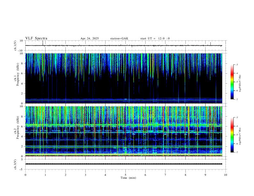The height and width of the screenshot is (196, 254).
Task: Click the 'Time (min)' axis label
Action: pos(128,178)
